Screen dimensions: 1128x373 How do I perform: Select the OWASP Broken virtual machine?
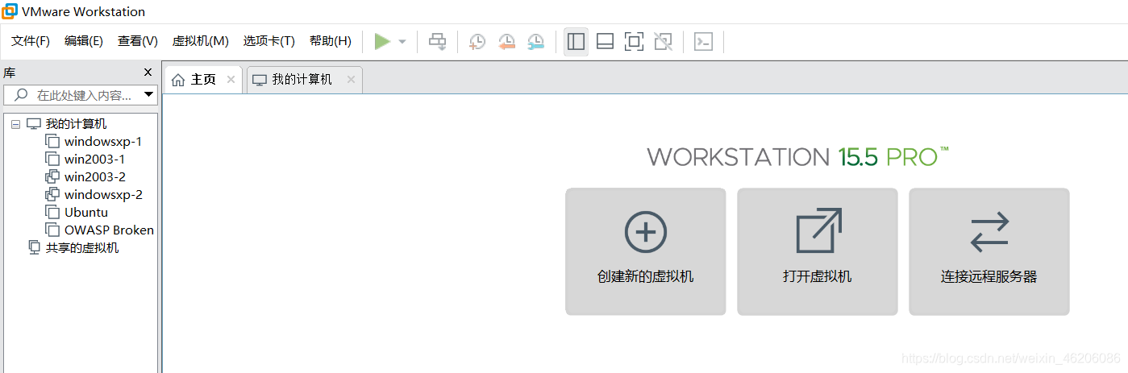[x=109, y=230]
